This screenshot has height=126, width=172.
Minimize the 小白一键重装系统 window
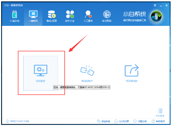(161, 5)
